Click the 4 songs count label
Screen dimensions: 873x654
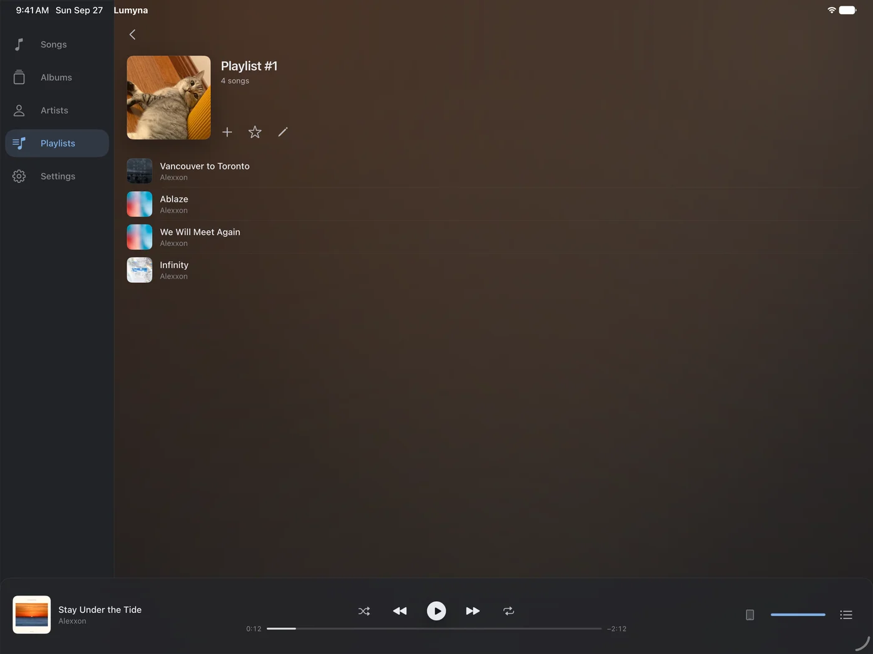(x=235, y=81)
